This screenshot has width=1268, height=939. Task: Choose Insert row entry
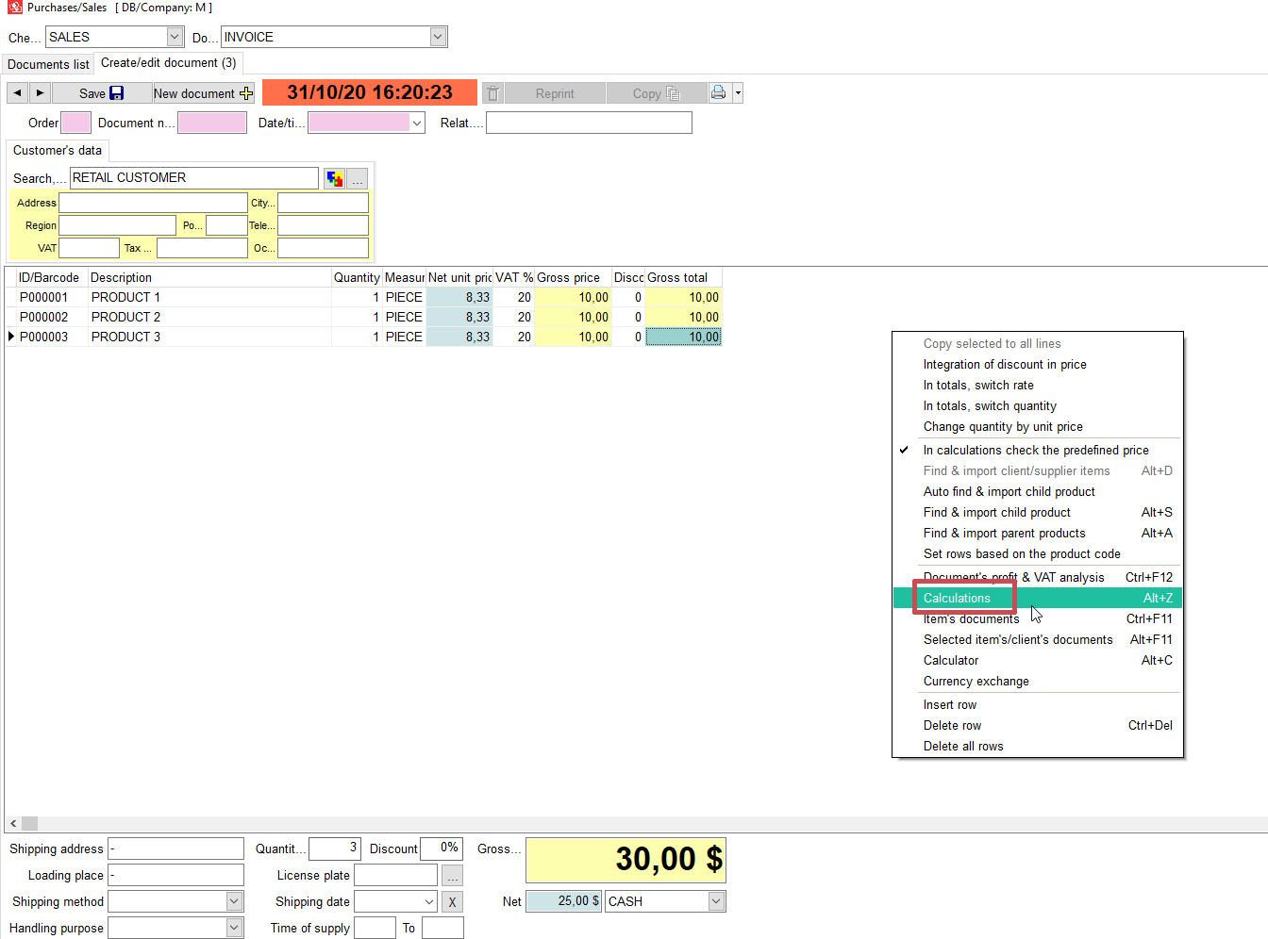click(1038, 704)
